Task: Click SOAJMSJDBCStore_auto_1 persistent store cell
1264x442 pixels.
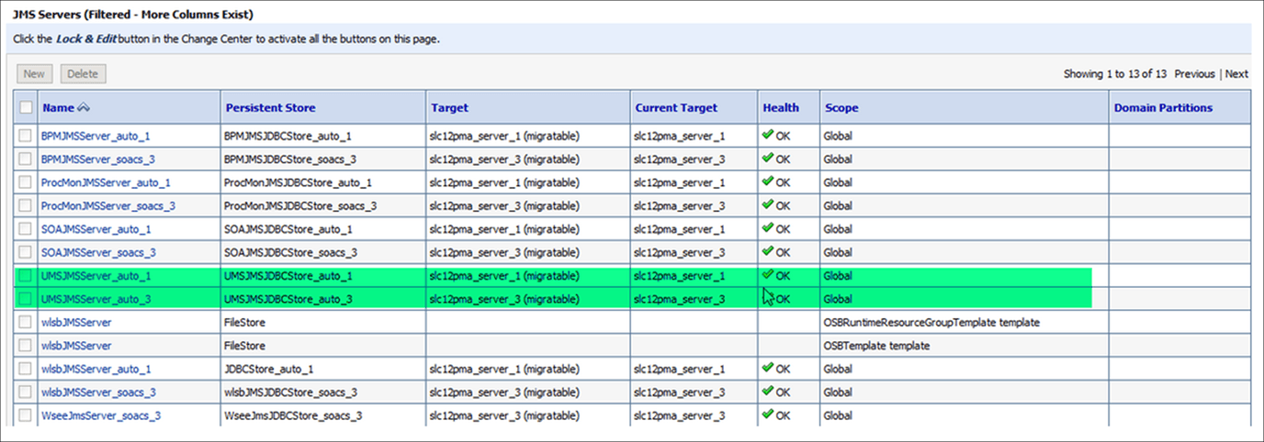Action: coord(288,229)
